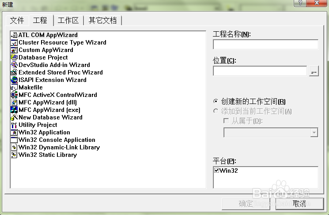Viewport: 329px width, 215px height.
Task: Click the Cluster Resource Type Wizard text
Action: 63,42
